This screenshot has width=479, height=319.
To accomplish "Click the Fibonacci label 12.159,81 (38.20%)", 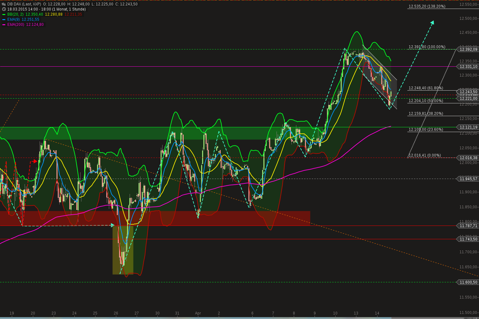I will tap(426, 114).
